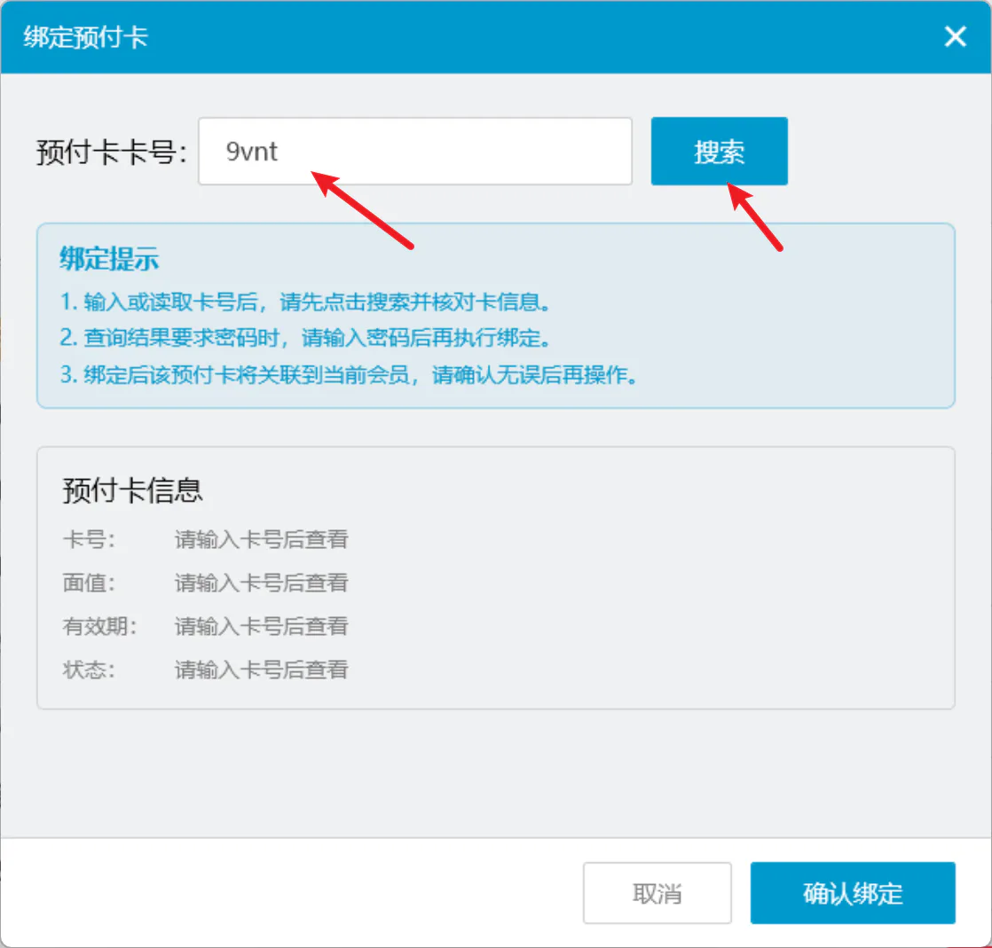The height and width of the screenshot is (948, 992).
Task: Click the 状态 label
Action: [89, 670]
